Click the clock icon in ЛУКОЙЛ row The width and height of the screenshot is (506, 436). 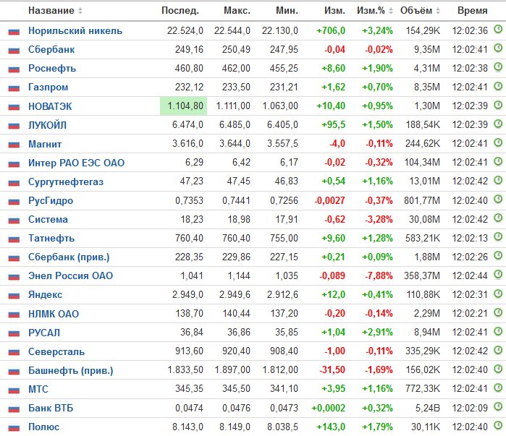point(498,124)
